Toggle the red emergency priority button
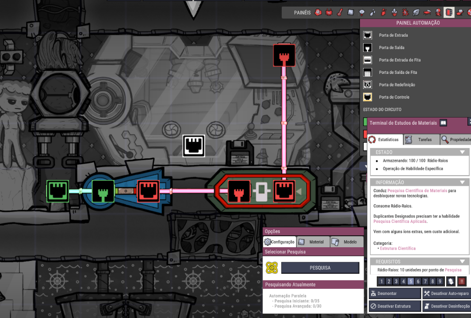The height and width of the screenshot is (318, 471). [462, 281]
